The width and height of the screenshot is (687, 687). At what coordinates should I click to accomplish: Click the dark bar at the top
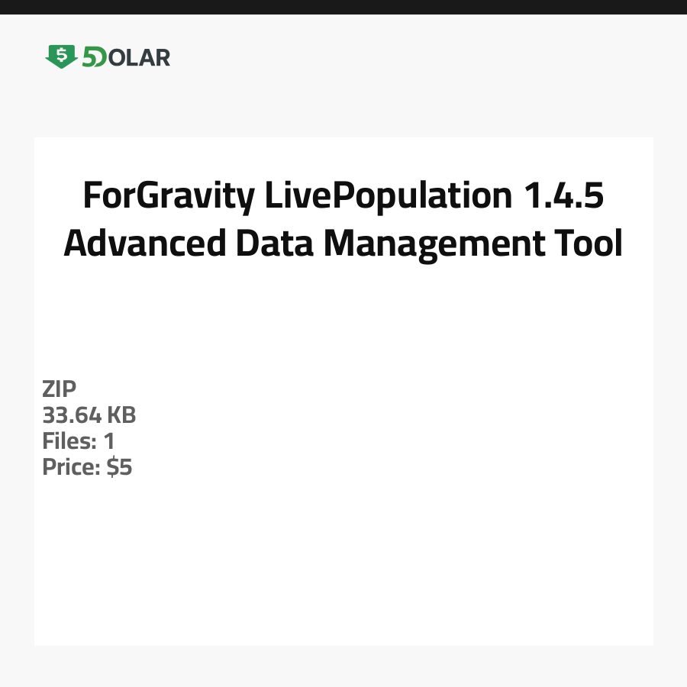click(x=343, y=7)
